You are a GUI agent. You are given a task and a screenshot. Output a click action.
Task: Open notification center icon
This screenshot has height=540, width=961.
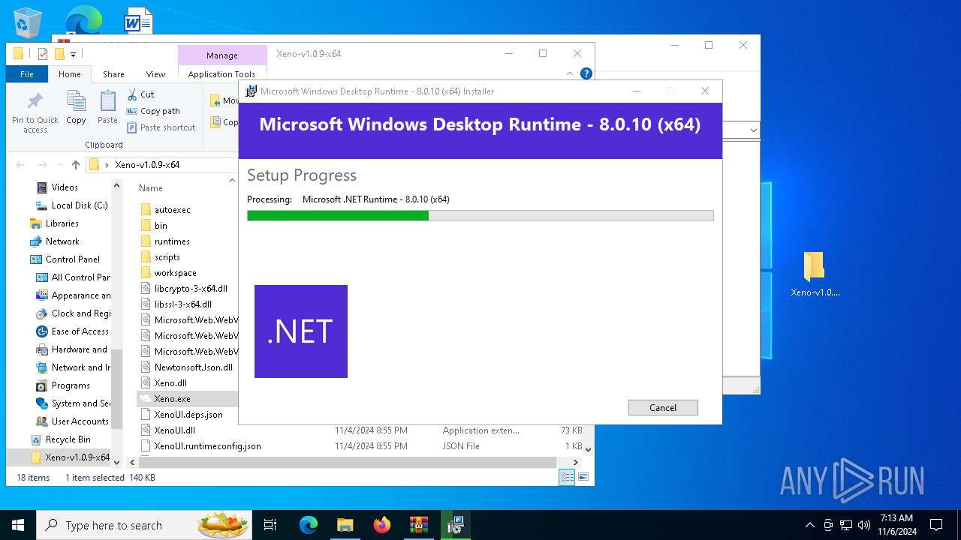[936, 525]
